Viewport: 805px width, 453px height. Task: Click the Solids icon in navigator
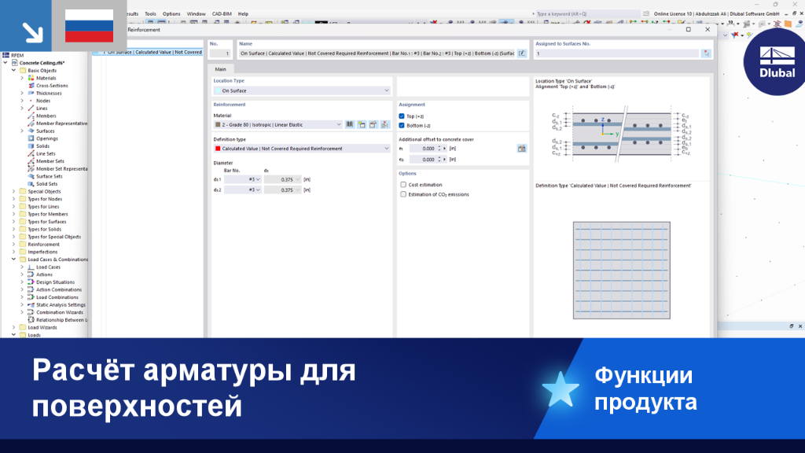pos(31,146)
